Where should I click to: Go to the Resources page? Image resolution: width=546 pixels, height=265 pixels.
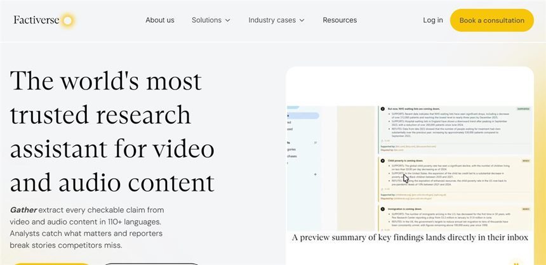coord(340,20)
